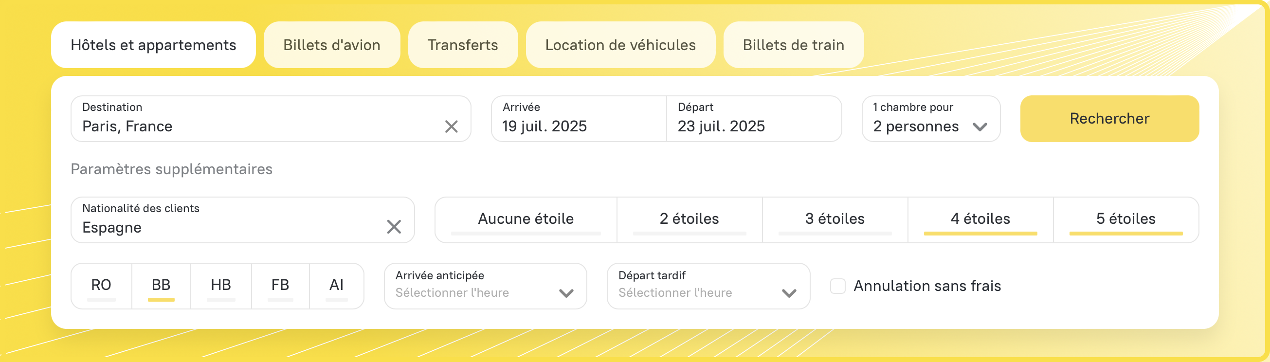Open the room and guests dropdown
1270x362 pixels.
[x=930, y=119]
